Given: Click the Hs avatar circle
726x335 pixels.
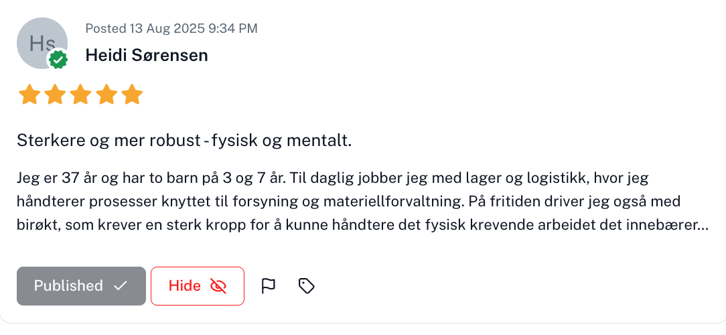Looking at the screenshot, I should [x=42, y=43].
